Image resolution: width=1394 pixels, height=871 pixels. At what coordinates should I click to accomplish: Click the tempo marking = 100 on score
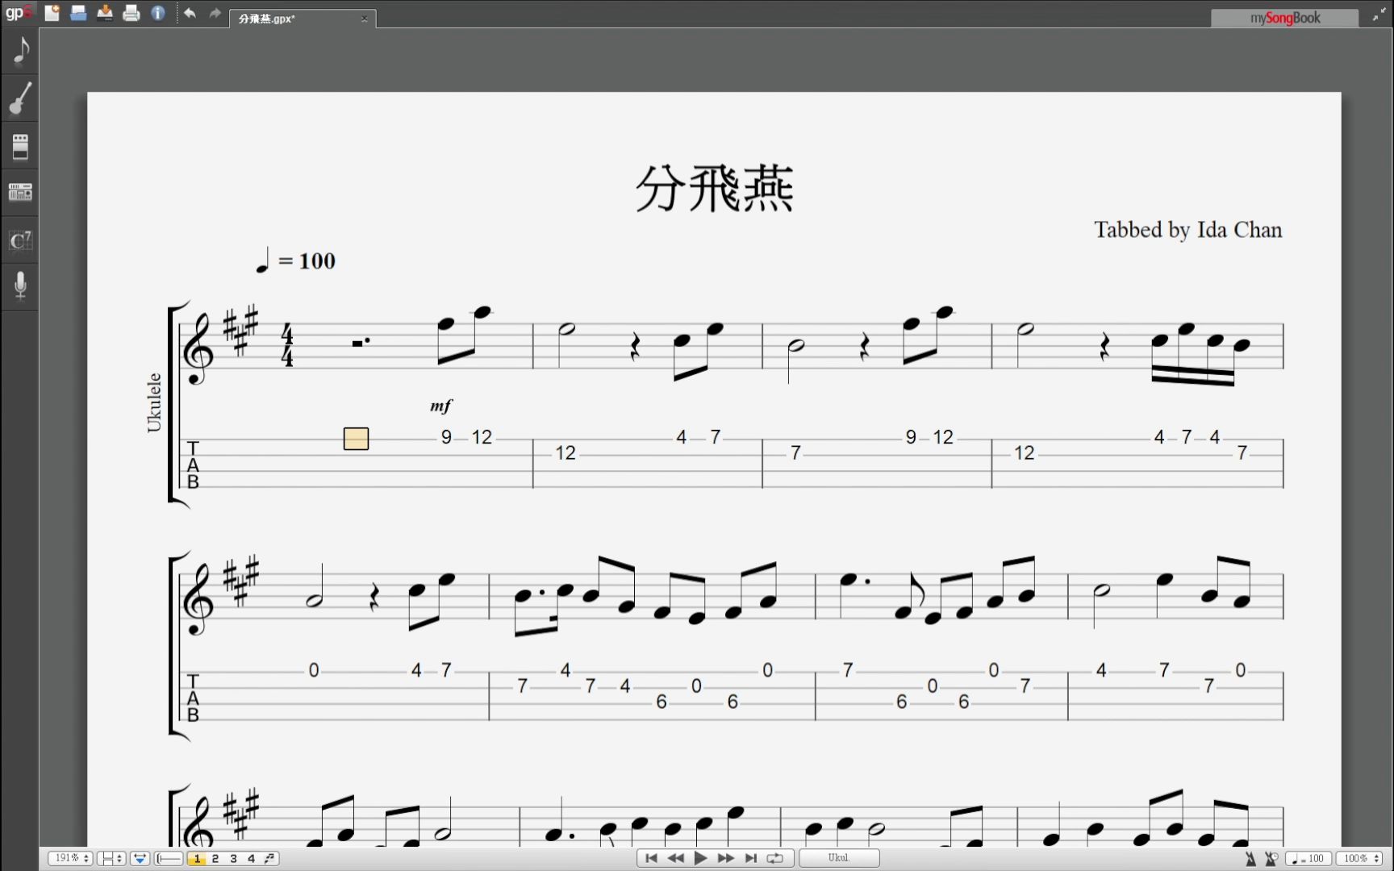(x=295, y=261)
